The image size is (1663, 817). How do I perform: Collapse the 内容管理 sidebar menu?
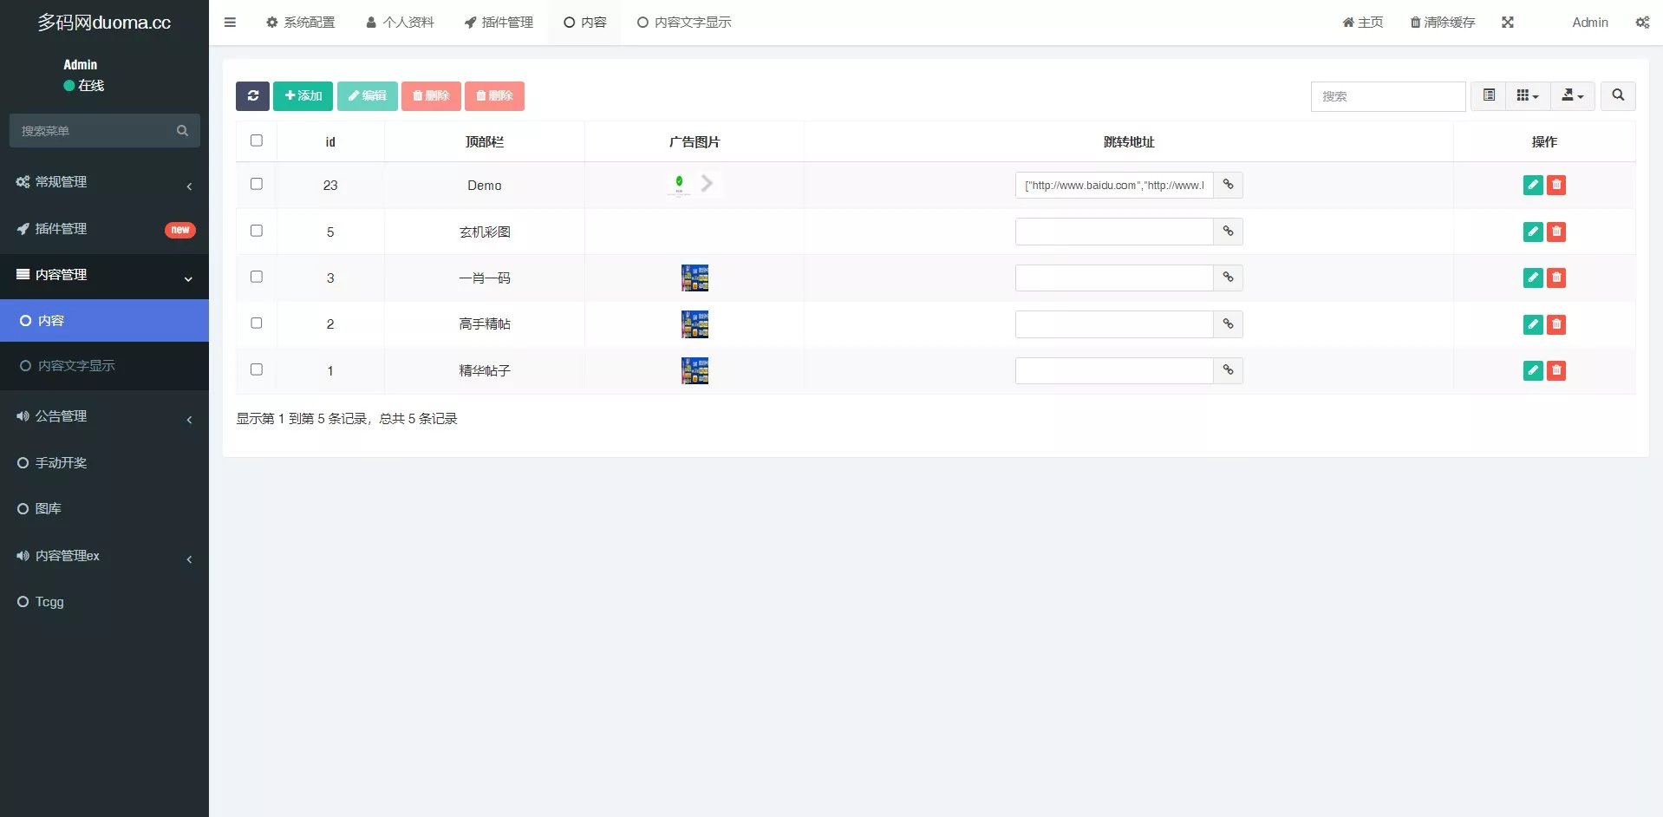pyautogui.click(x=104, y=275)
